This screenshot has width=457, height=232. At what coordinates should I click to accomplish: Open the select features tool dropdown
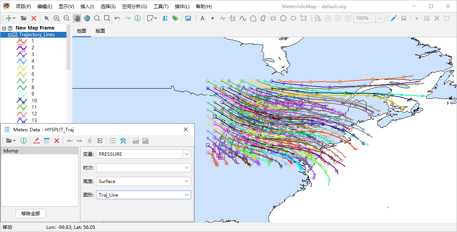(x=155, y=18)
